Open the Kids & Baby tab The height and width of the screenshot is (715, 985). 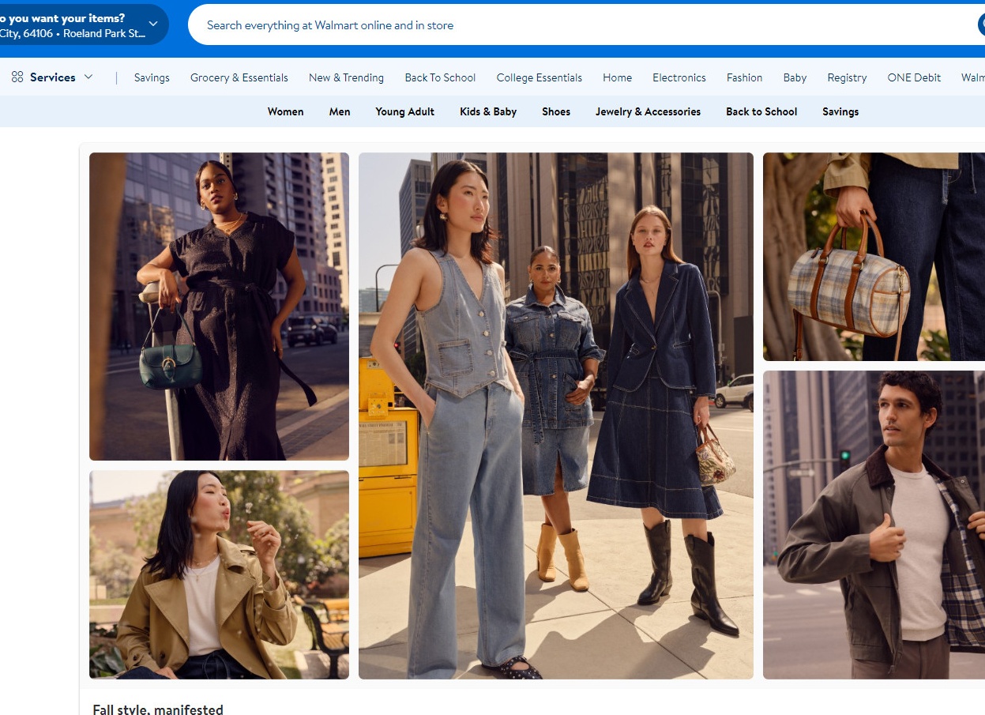(488, 111)
